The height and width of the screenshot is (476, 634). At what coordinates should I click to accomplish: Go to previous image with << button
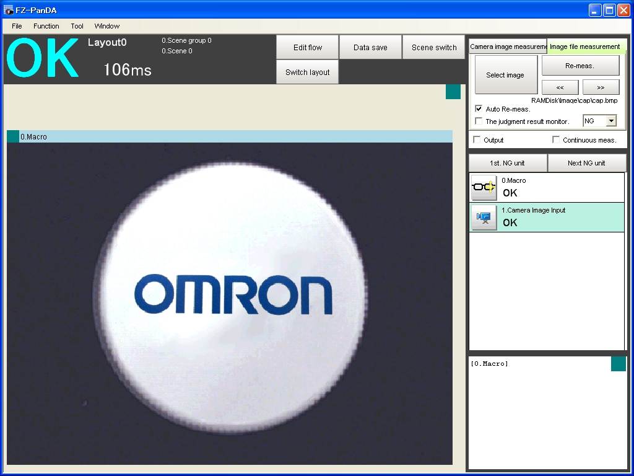560,87
